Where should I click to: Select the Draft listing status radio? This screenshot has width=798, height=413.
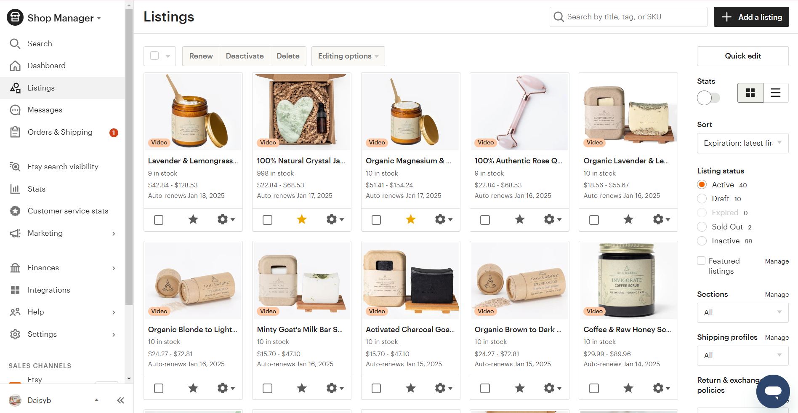tap(702, 199)
